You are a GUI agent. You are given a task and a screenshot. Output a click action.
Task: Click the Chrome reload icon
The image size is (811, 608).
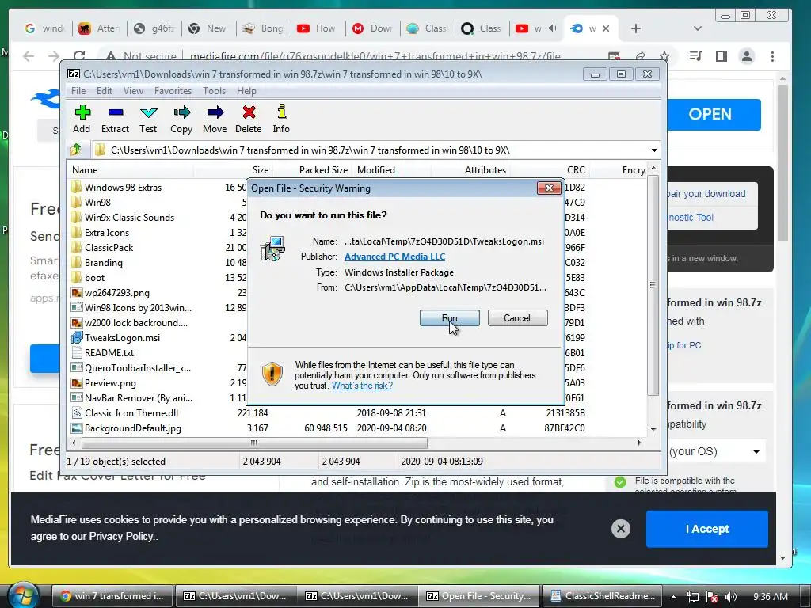tap(79, 56)
